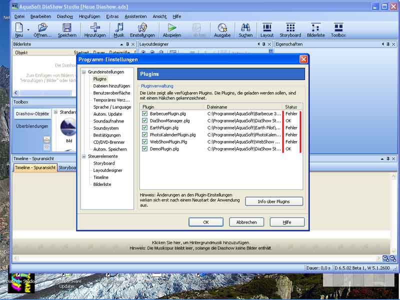Toggle the EarthPlugin.plg checkbox

tap(144, 128)
